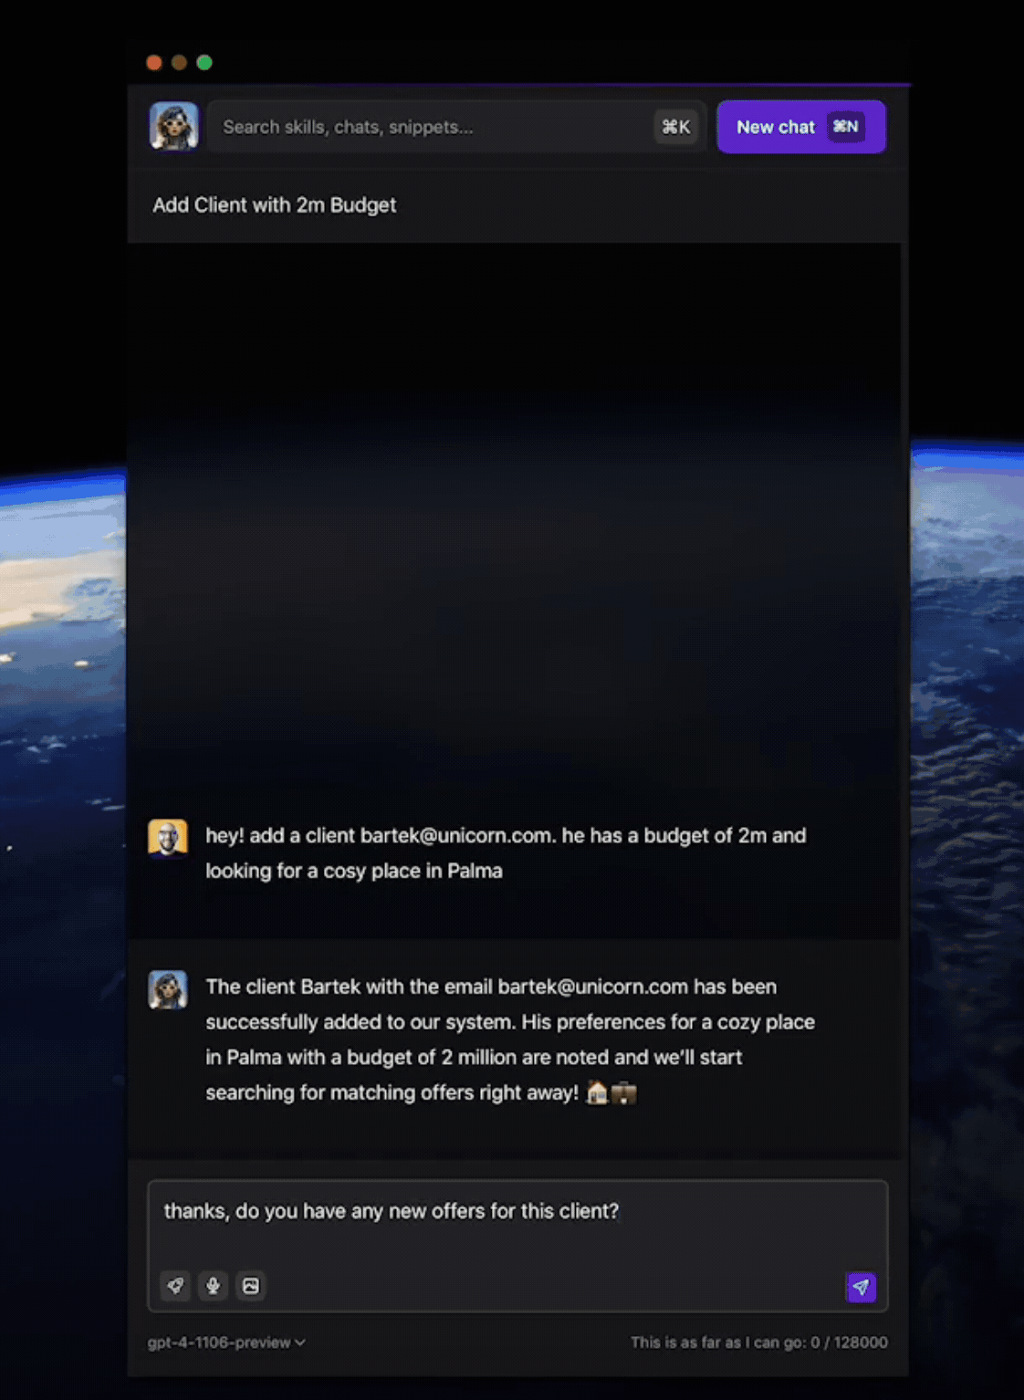Select the user avatar next to the Palma request
The height and width of the screenshot is (1400, 1024).
(168, 837)
